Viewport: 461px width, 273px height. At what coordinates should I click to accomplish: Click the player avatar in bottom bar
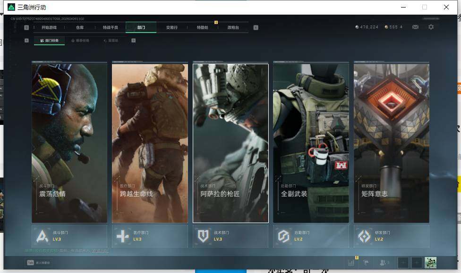click(430, 263)
